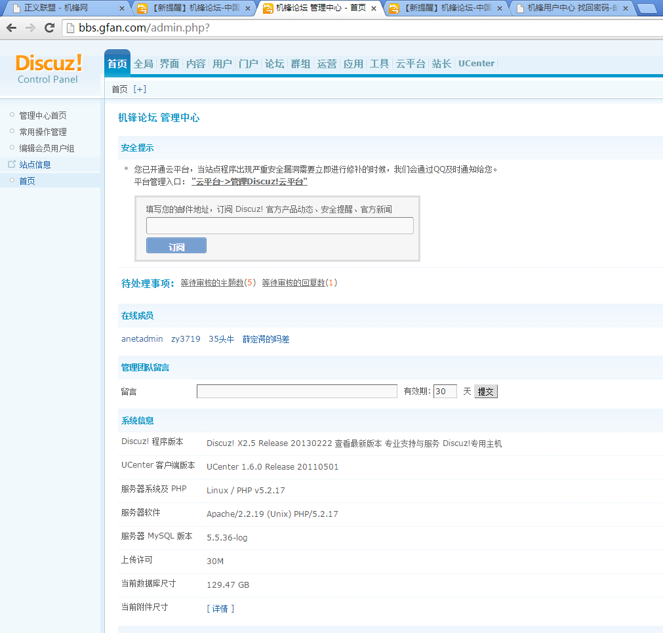Click 查看最新版本 link
Viewport: 663px width, 633px height.
pos(358,443)
